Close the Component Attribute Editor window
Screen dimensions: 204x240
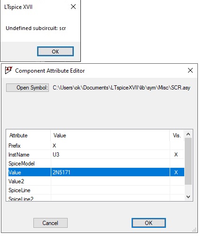coord(190,70)
